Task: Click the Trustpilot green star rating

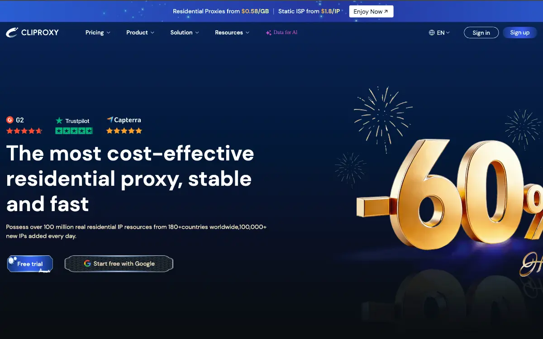Action: pos(74,131)
